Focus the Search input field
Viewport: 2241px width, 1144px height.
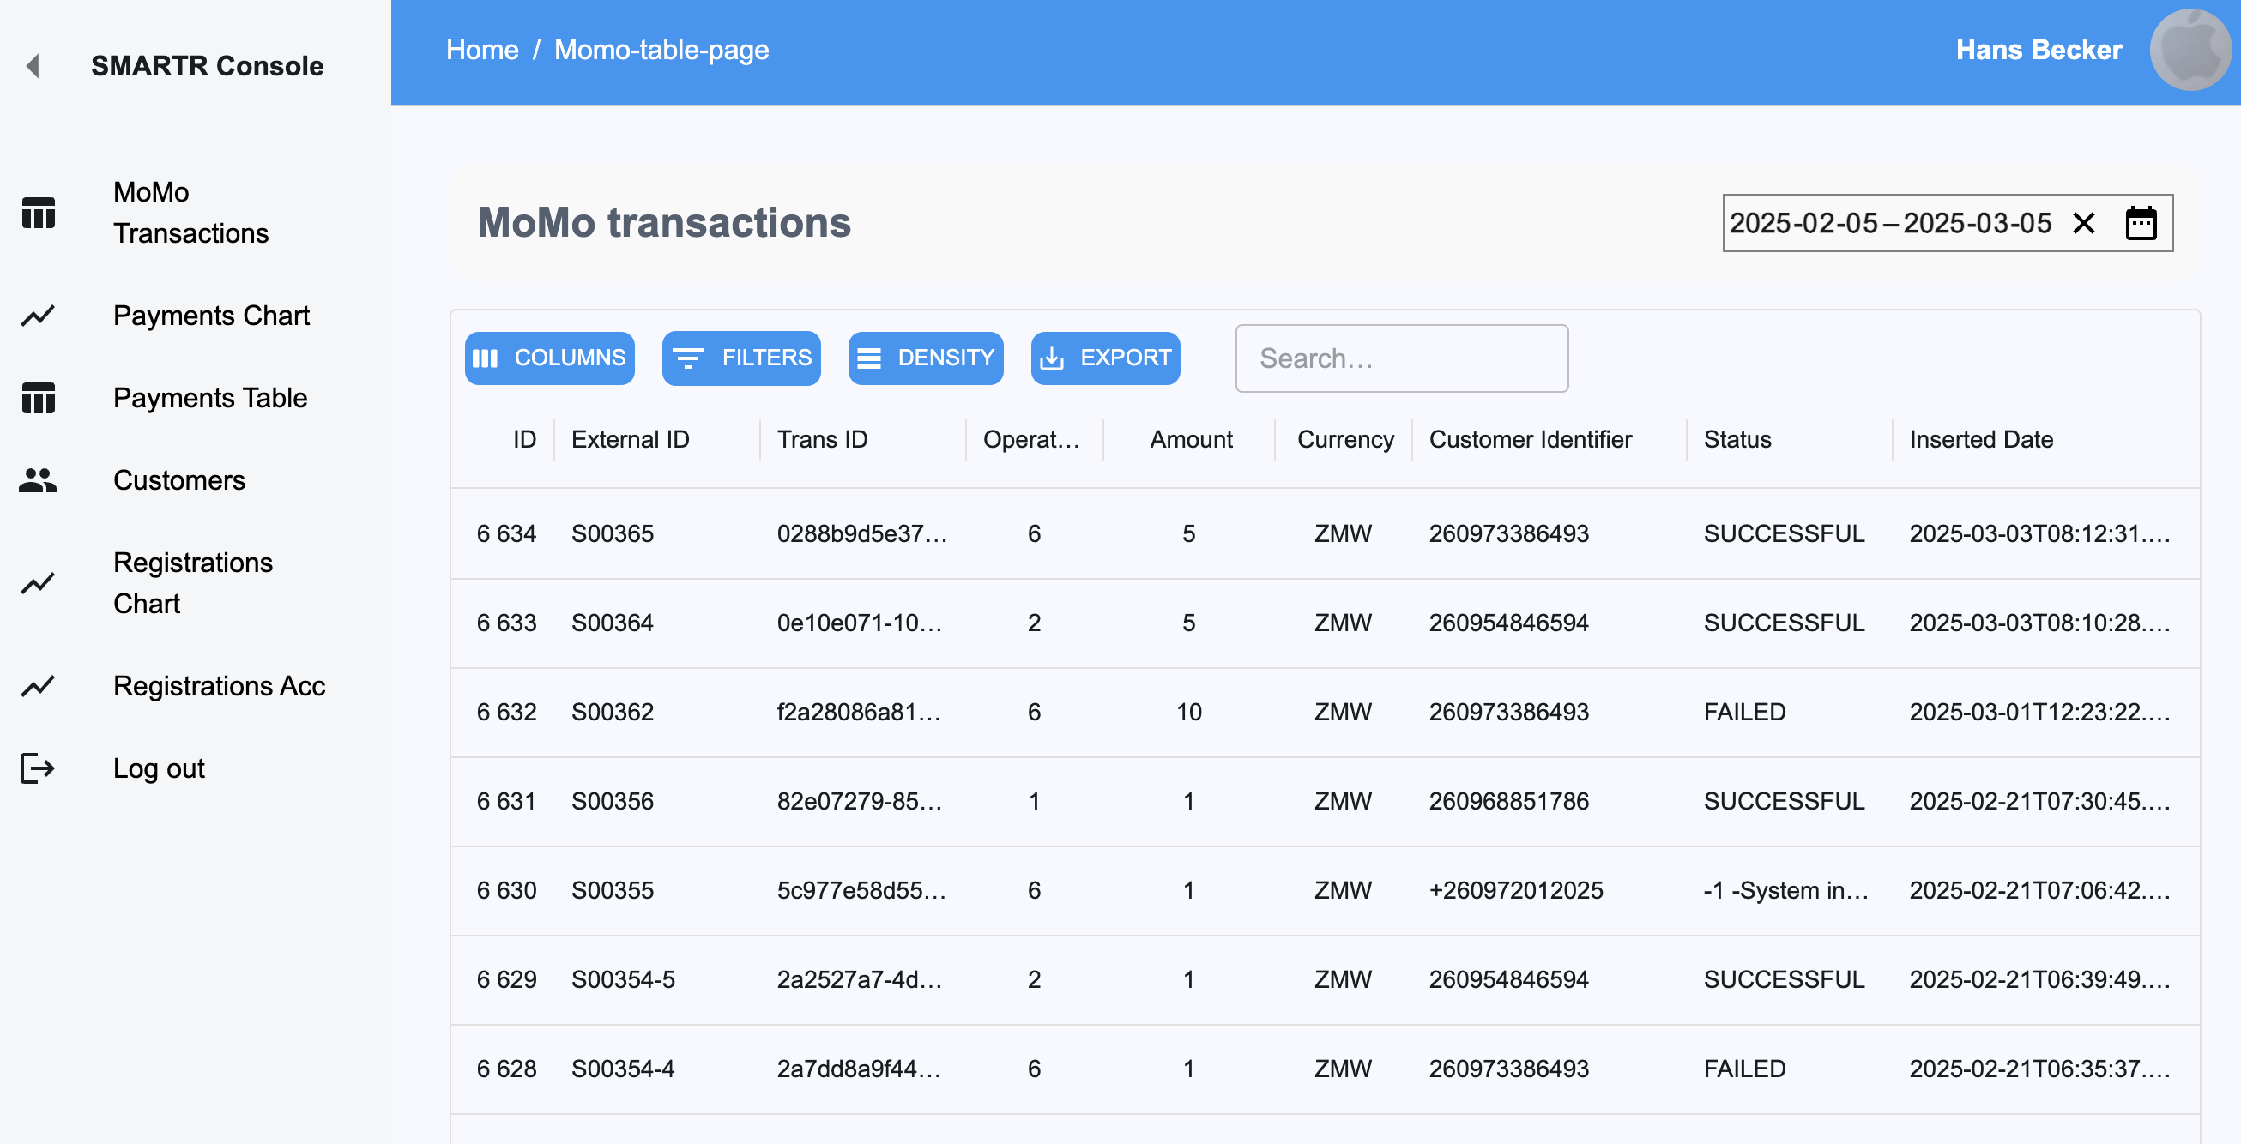[1402, 358]
